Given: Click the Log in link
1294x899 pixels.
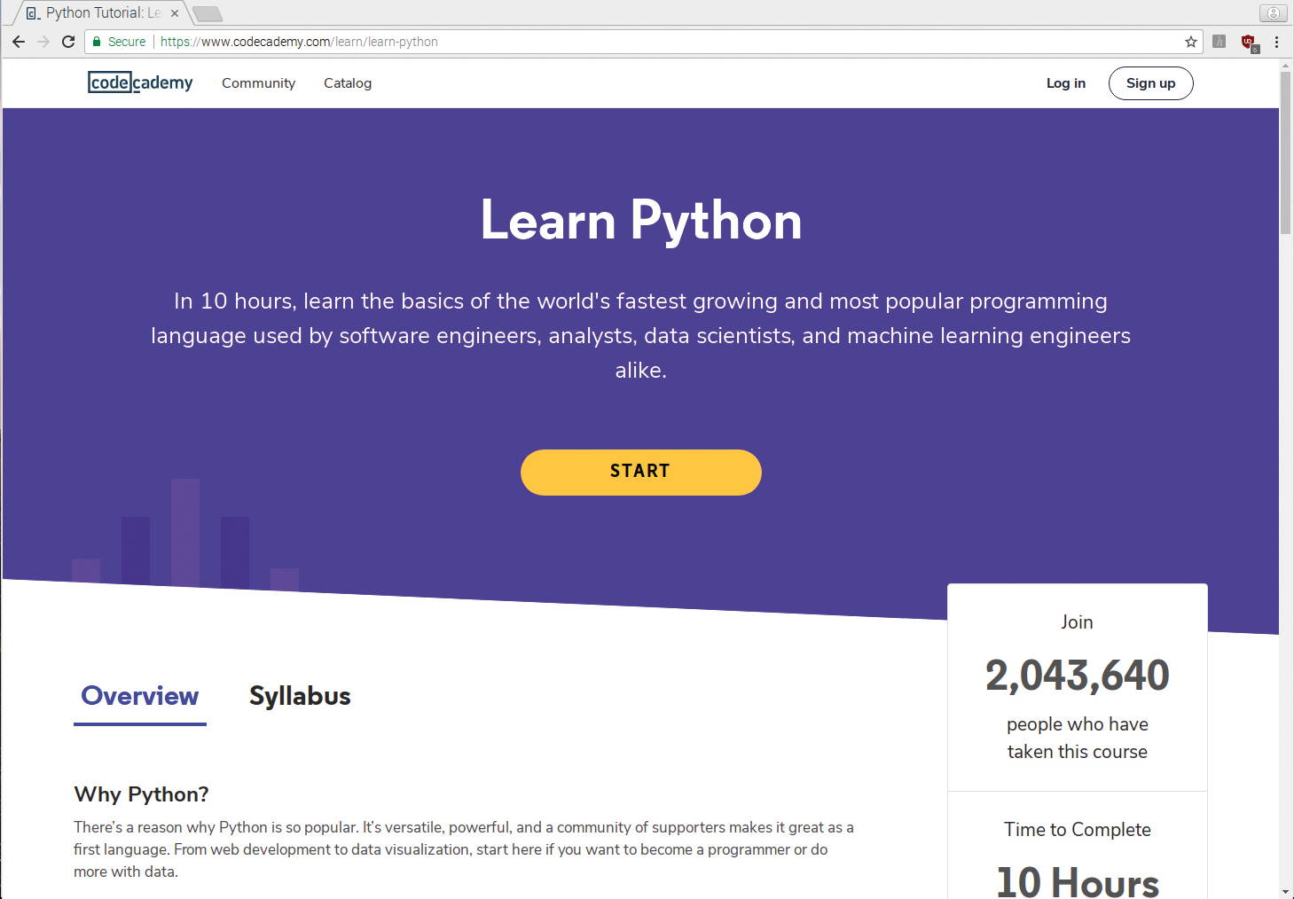Looking at the screenshot, I should point(1065,83).
